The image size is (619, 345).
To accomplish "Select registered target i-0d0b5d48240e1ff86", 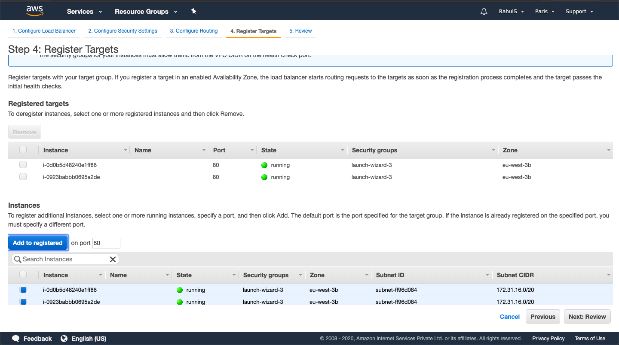I will coord(23,164).
